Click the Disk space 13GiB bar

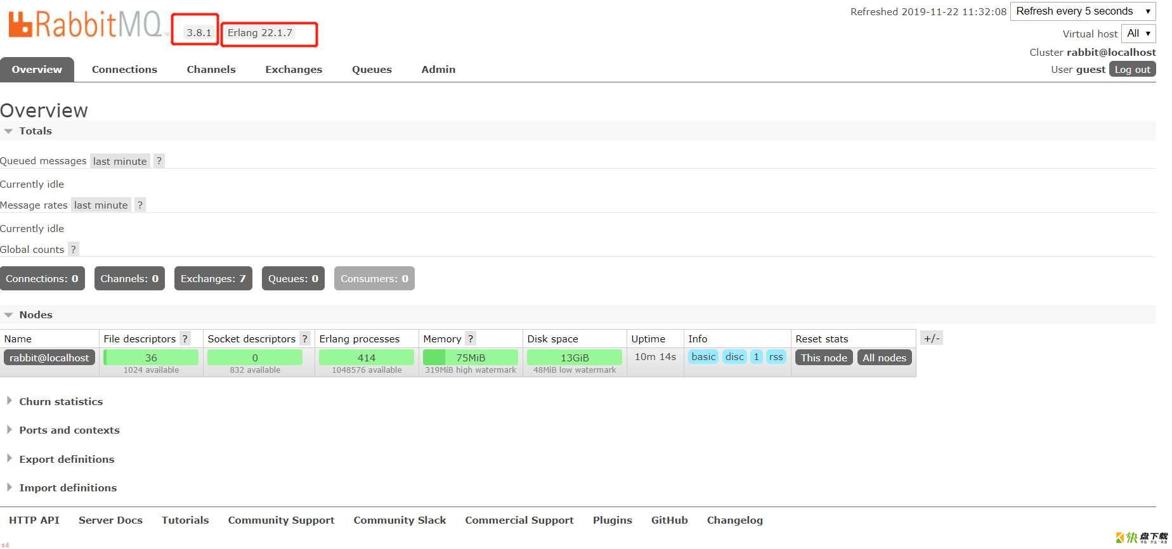point(575,358)
